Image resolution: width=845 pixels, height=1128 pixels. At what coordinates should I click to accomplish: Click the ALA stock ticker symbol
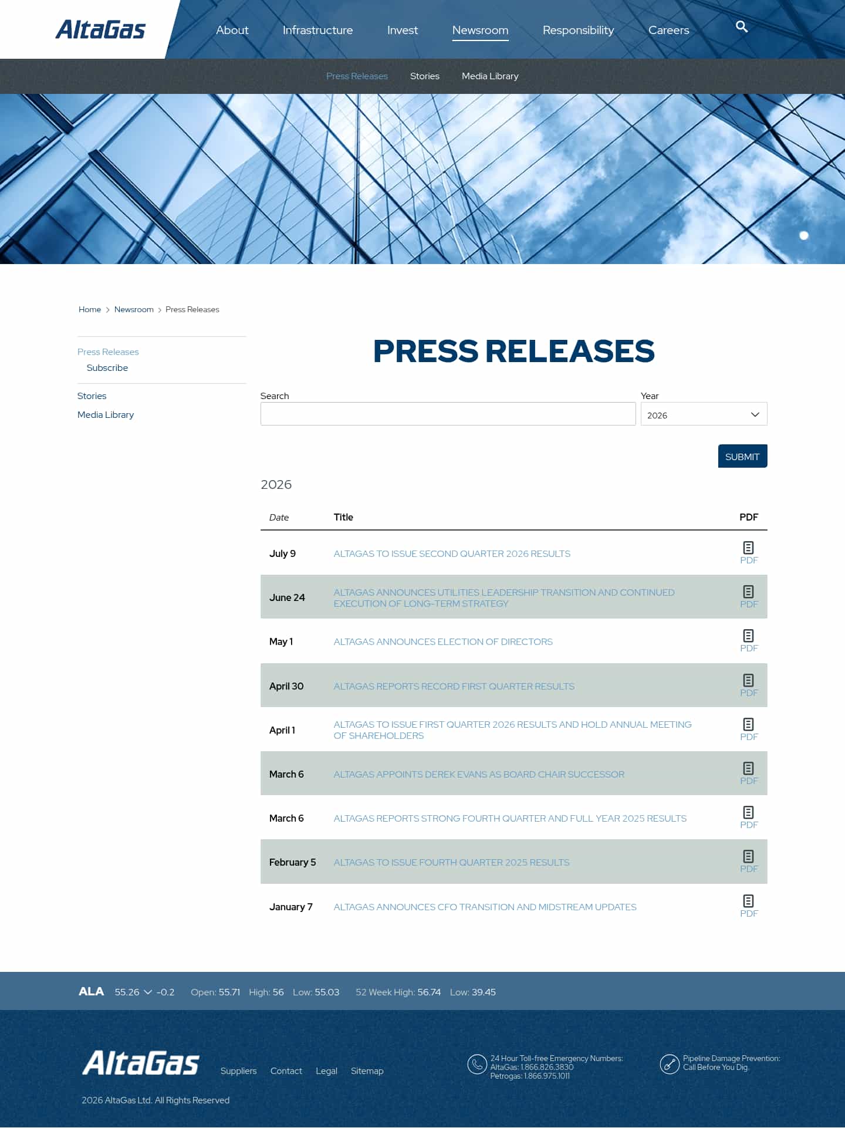click(92, 991)
